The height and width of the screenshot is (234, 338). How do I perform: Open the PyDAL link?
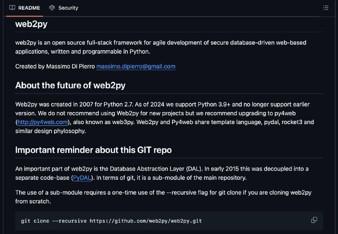click(82, 178)
